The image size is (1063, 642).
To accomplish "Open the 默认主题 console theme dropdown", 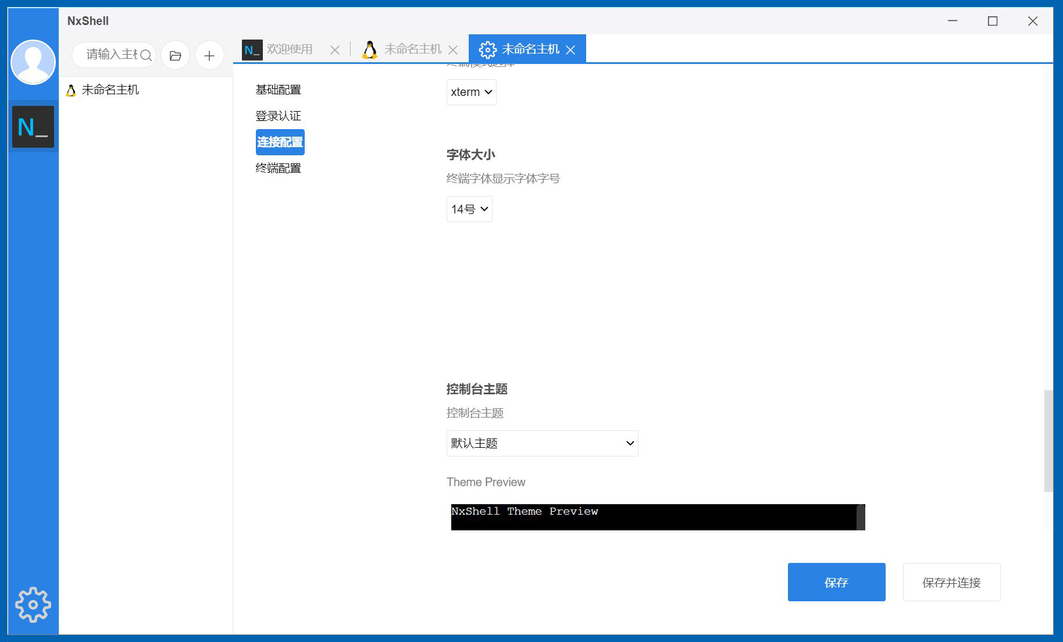I will pyautogui.click(x=541, y=443).
